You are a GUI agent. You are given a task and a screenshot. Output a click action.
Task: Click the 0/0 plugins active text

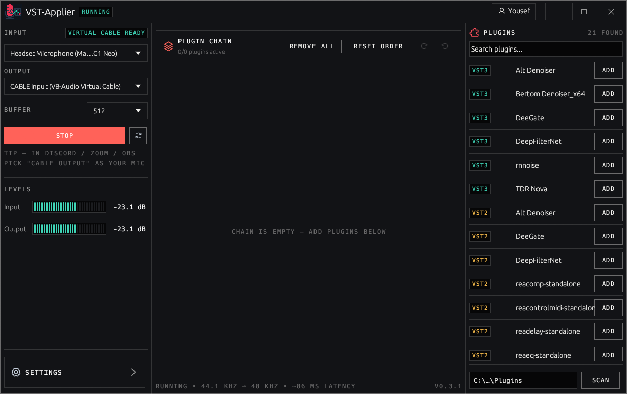[202, 52]
